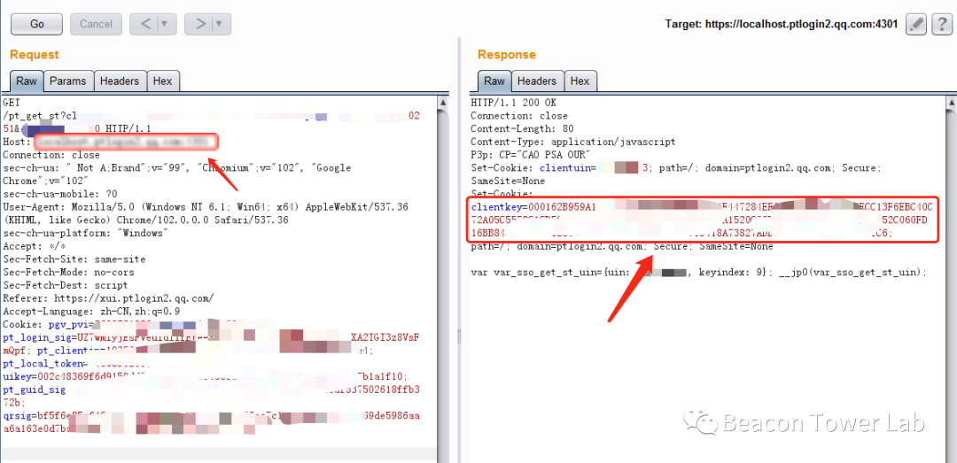Click the 'HTTP/1.1 200 OK' response line
957x463 pixels.
513,103
